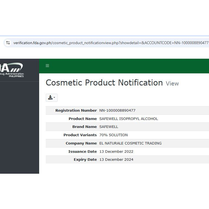The width and height of the screenshot is (209, 209).
Task: Open the export download dropdown
Action: tap(52, 98)
